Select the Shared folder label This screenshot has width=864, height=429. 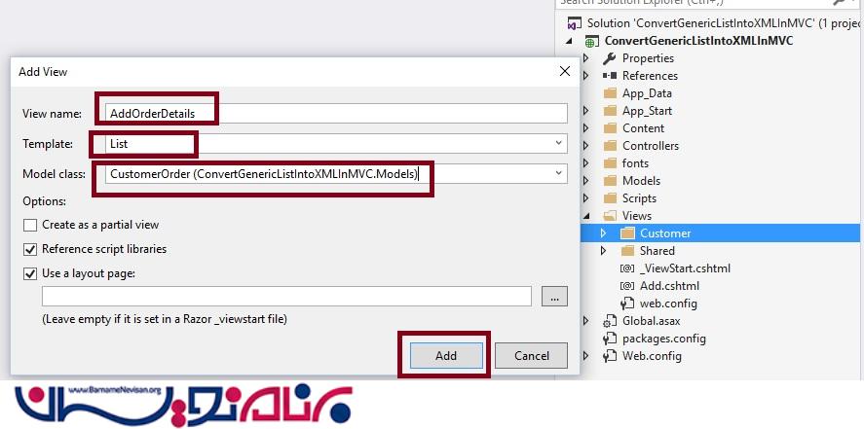(657, 251)
